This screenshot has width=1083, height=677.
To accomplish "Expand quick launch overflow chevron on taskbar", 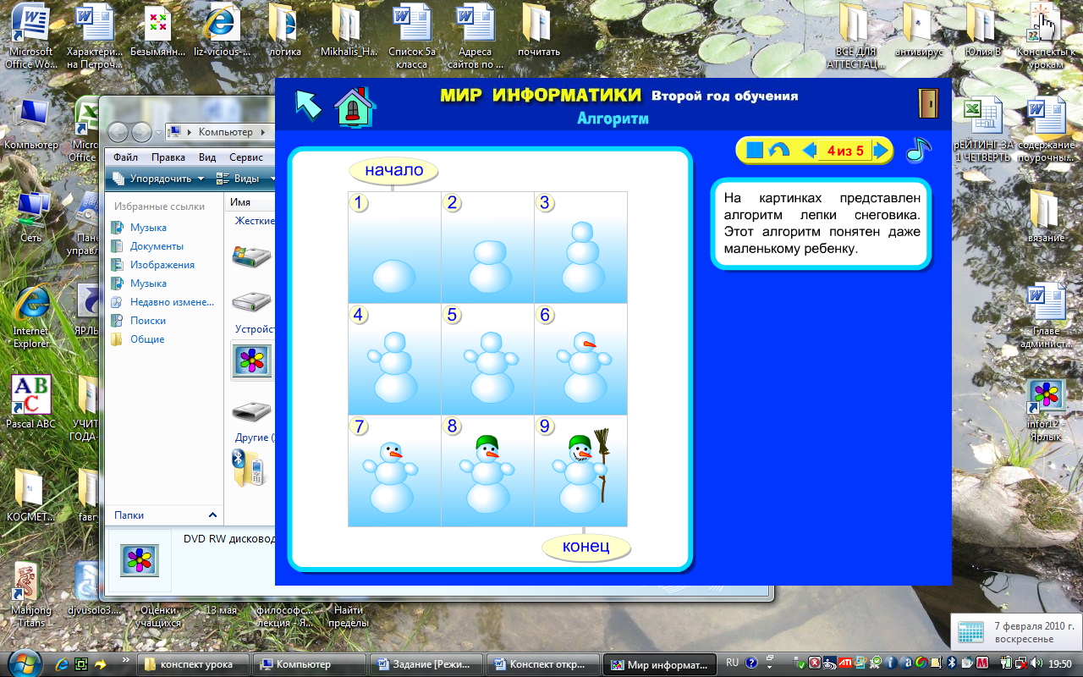I will coord(126,660).
